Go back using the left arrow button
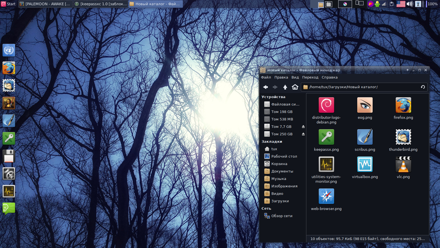Viewport: 440px width, 248px height. 265,87
